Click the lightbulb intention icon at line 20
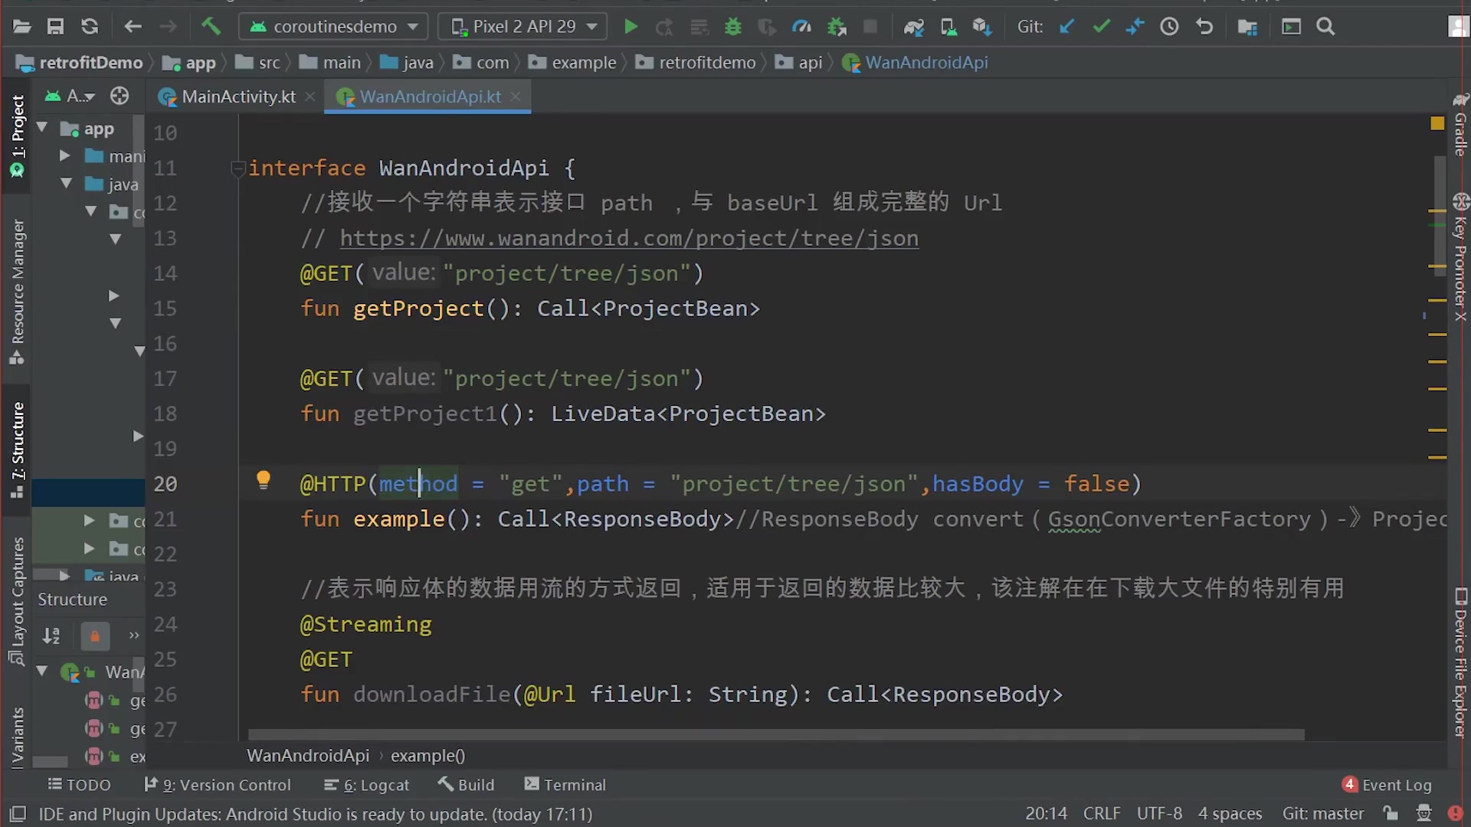This screenshot has width=1471, height=827. pyautogui.click(x=264, y=479)
